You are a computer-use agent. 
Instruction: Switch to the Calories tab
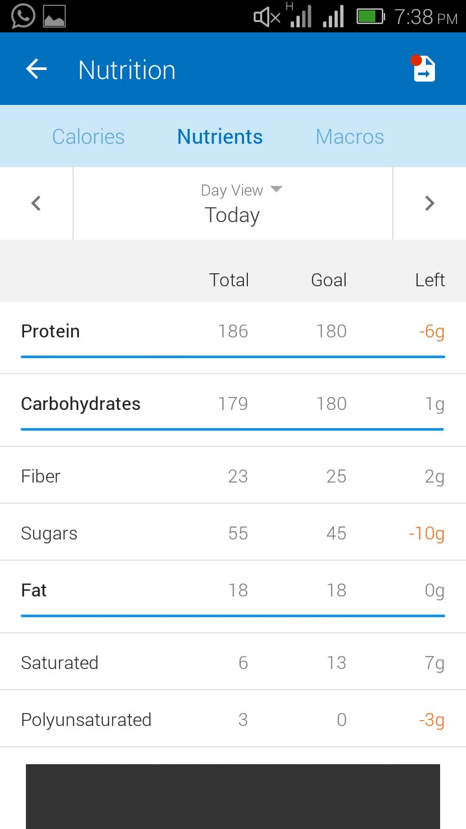(88, 137)
